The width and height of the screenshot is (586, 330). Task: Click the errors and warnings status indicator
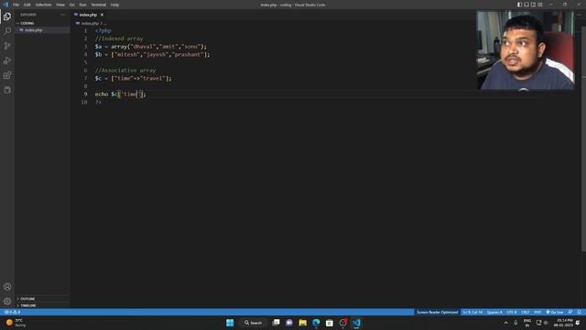tap(12, 312)
